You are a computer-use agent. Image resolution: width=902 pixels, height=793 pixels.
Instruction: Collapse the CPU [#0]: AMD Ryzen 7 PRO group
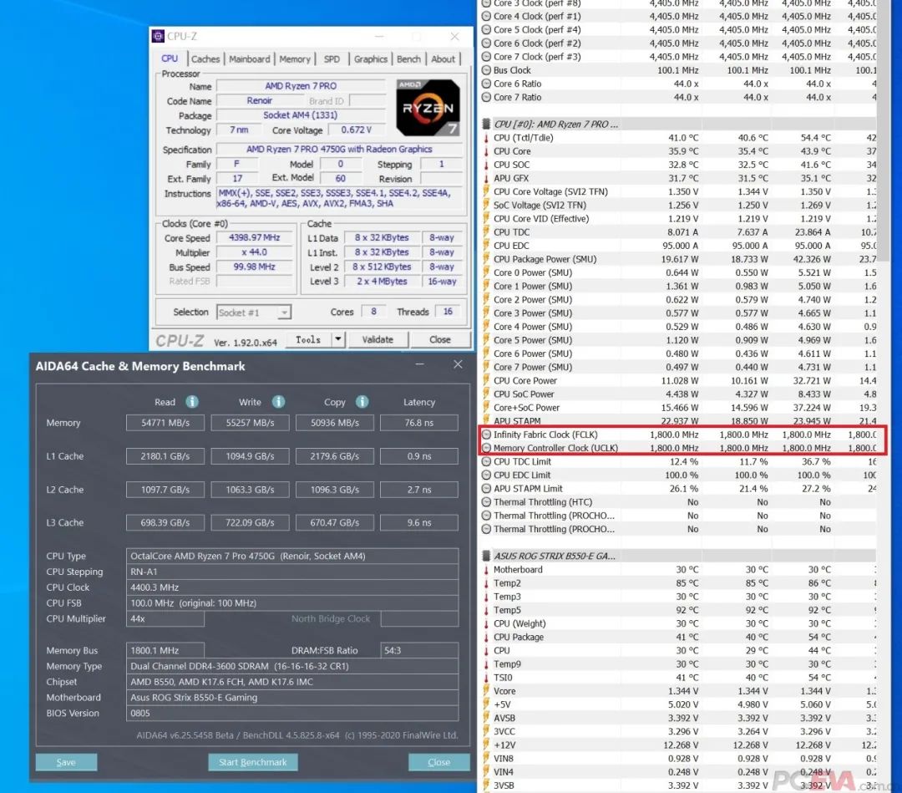point(487,125)
